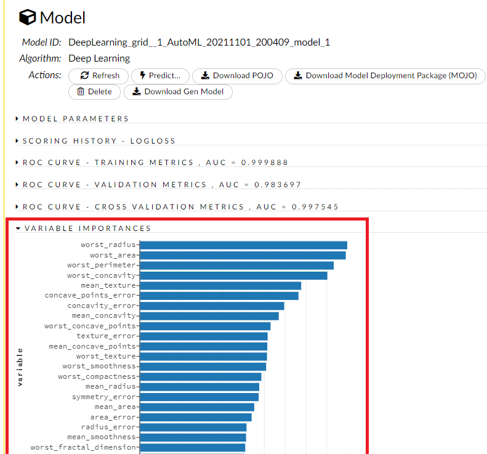Collapse the Variable Importances section
Screen dimensions: 487x454
(18, 229)
